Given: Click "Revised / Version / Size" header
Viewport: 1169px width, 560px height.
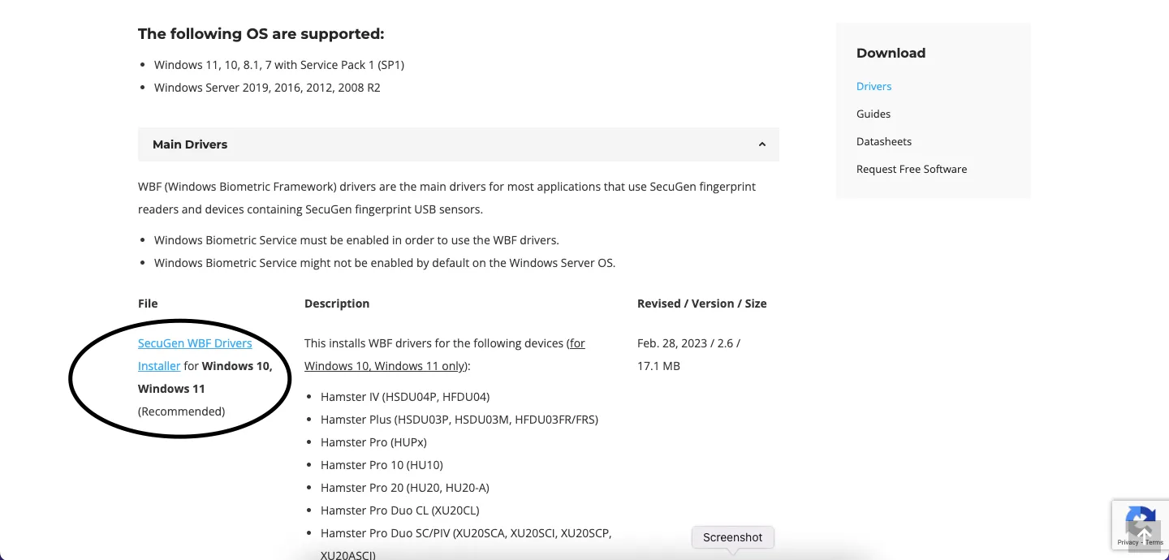Looking at the screenshot, I should tap(702, 304).
